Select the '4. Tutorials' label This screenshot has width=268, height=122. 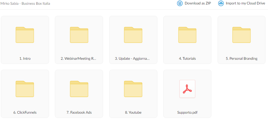tap(187, 59)
